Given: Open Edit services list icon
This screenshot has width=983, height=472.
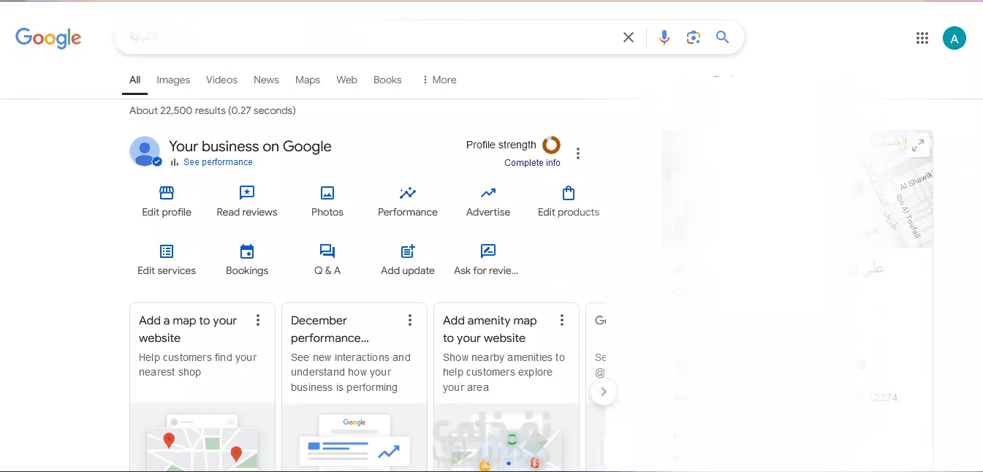Looking at the screenshot, I should tap(167, 251).
